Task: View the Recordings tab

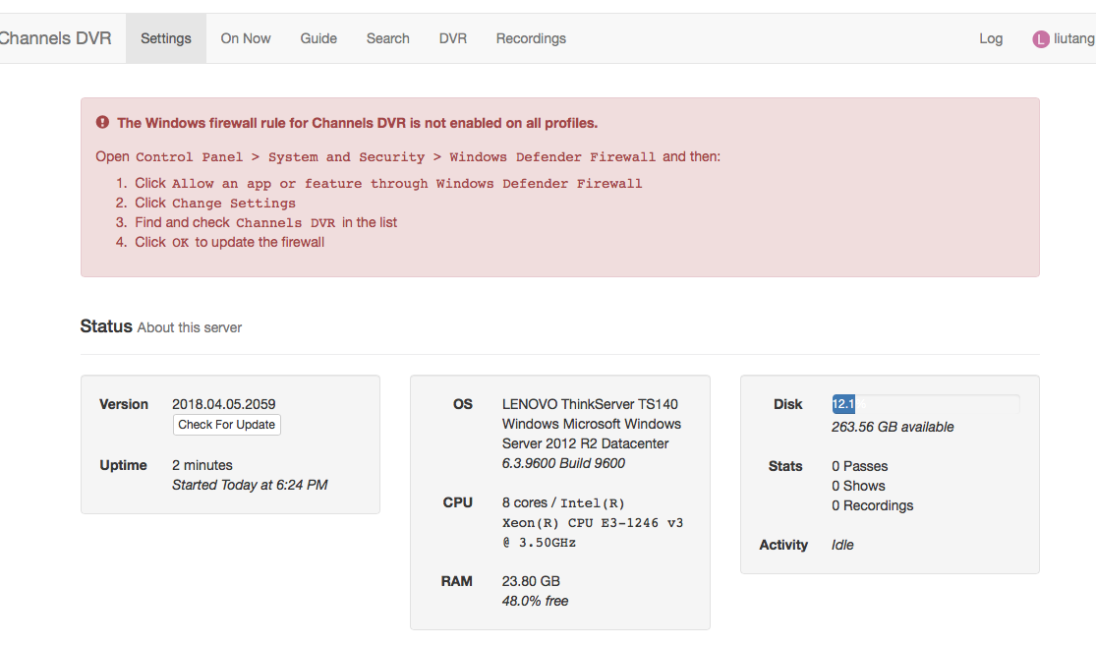Action: [530, 37]
